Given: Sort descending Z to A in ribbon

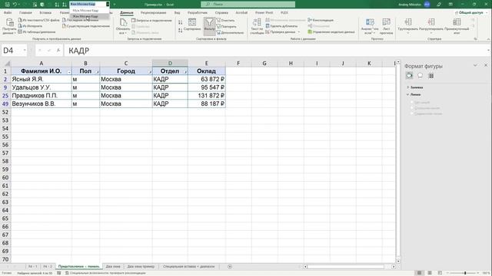Looking at the screenshot, I should coord(180,31).
